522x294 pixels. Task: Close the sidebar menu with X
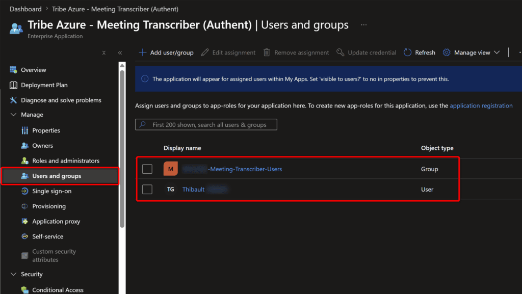(104, 53)
